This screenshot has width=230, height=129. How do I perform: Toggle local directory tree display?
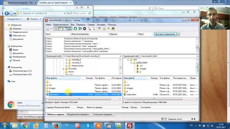(x=60, y=29)
